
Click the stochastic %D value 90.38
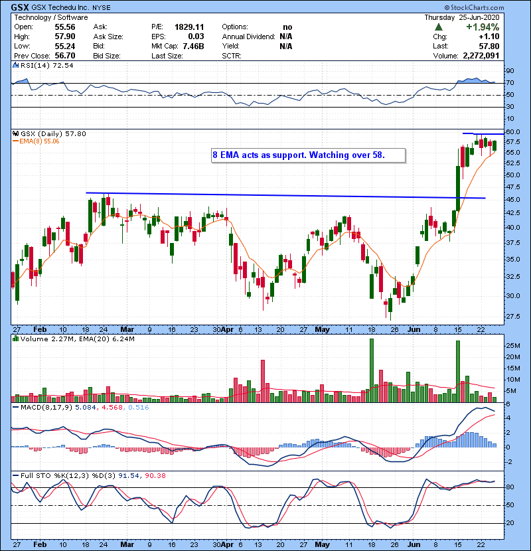[x=155, y=475]
